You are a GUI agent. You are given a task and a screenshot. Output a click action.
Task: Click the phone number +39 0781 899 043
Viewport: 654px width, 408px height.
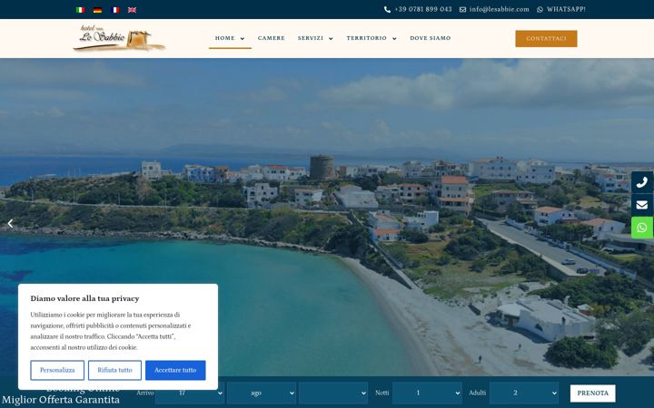coord(423,9)
